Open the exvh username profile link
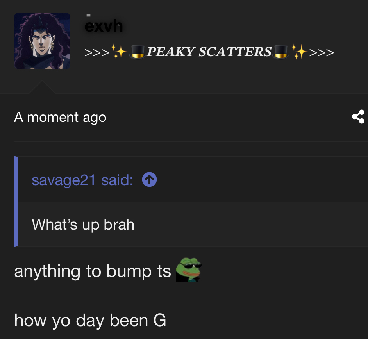This screenshot has width=368, height=339. click(x=104, y=26)
